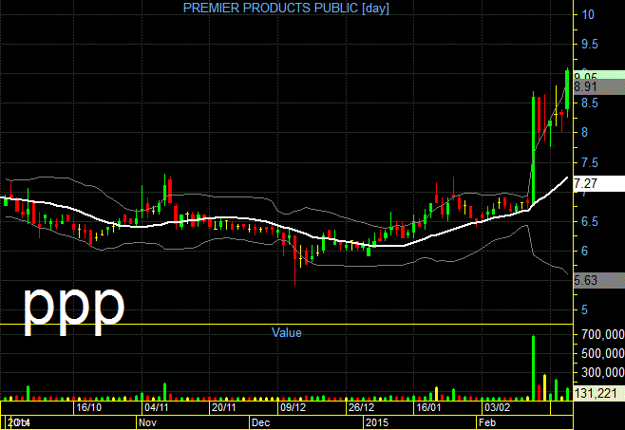Select the 7.27 moving average value tag
Viewport: 625px width, 430px height.
tap(599, 184)
